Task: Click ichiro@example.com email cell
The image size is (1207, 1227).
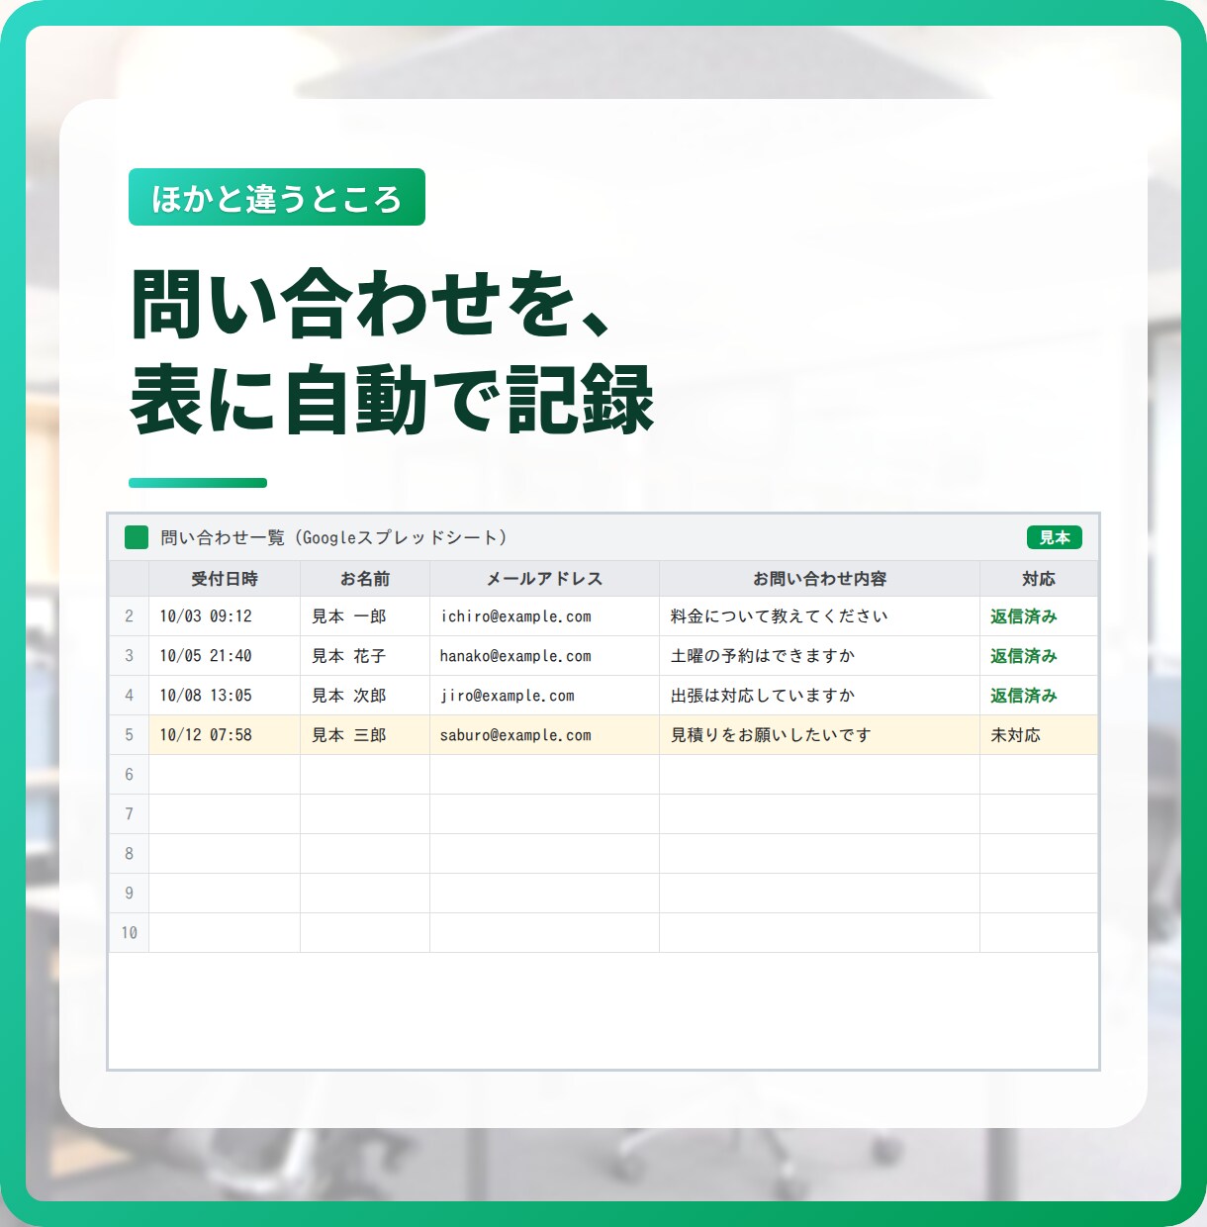Action: (x=545, y=616)
